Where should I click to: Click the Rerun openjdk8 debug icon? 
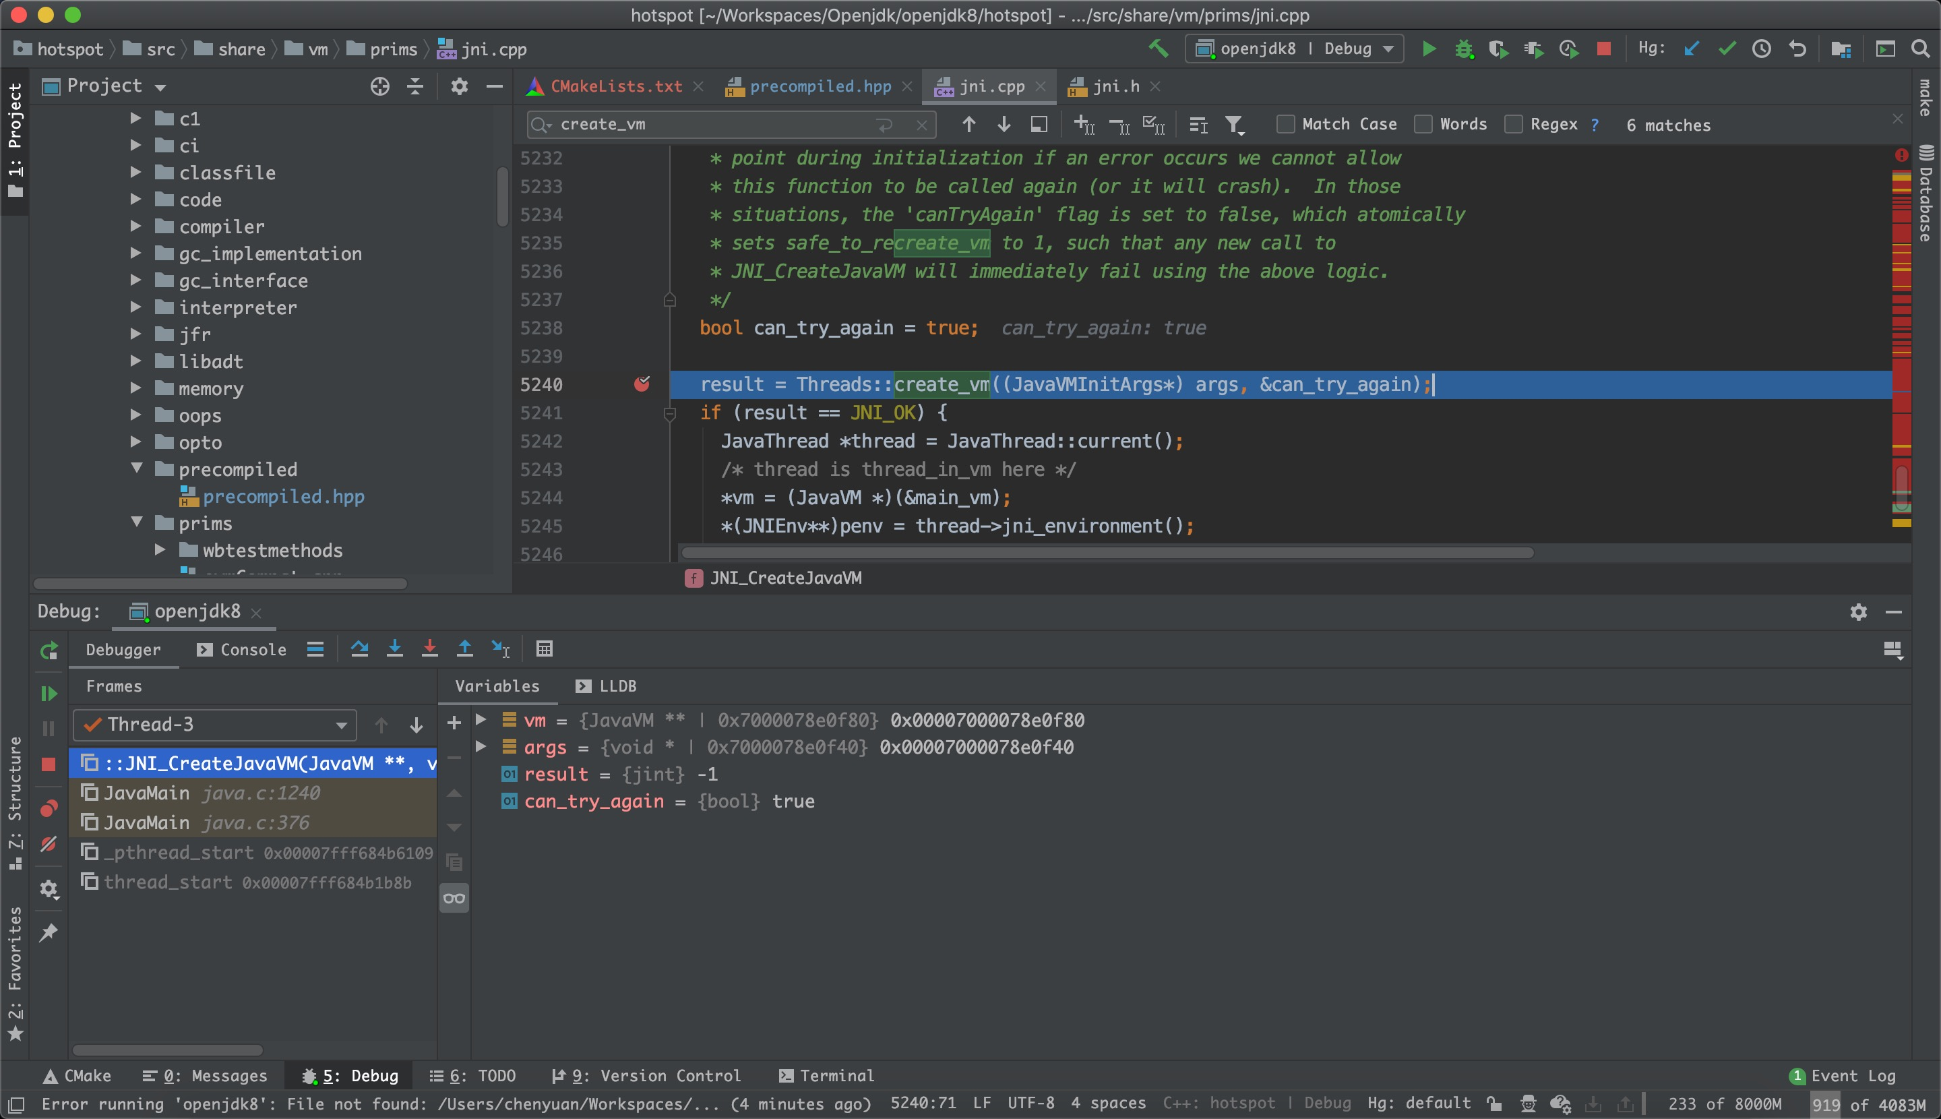pos(49,651)
